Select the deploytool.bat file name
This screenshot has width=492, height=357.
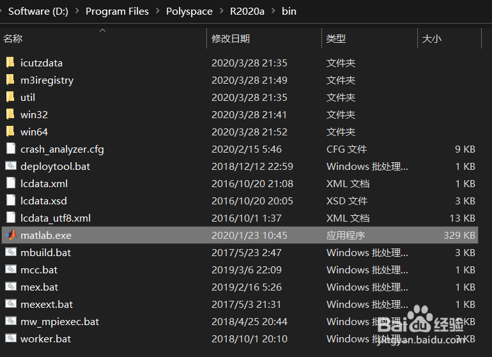[55, 167]
